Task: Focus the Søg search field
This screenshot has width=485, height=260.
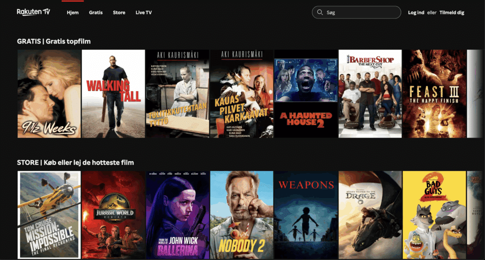Action: (x=360, y=12)
